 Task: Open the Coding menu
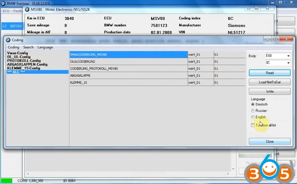click(x=13, y=47)
